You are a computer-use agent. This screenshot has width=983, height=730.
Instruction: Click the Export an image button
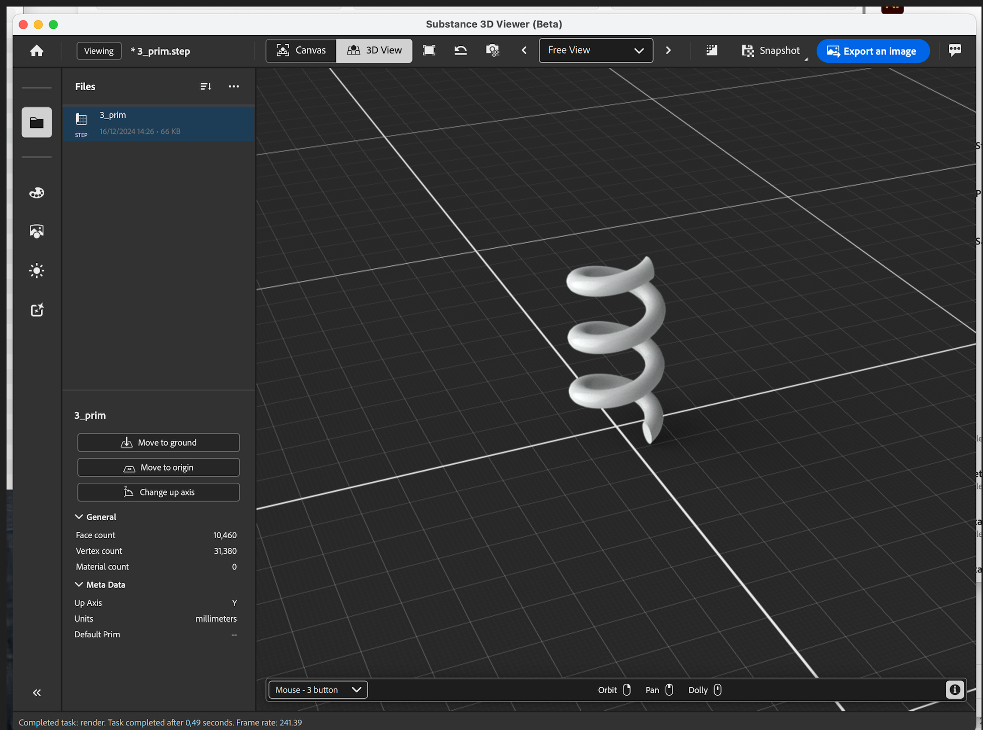(x=873, y=51)
